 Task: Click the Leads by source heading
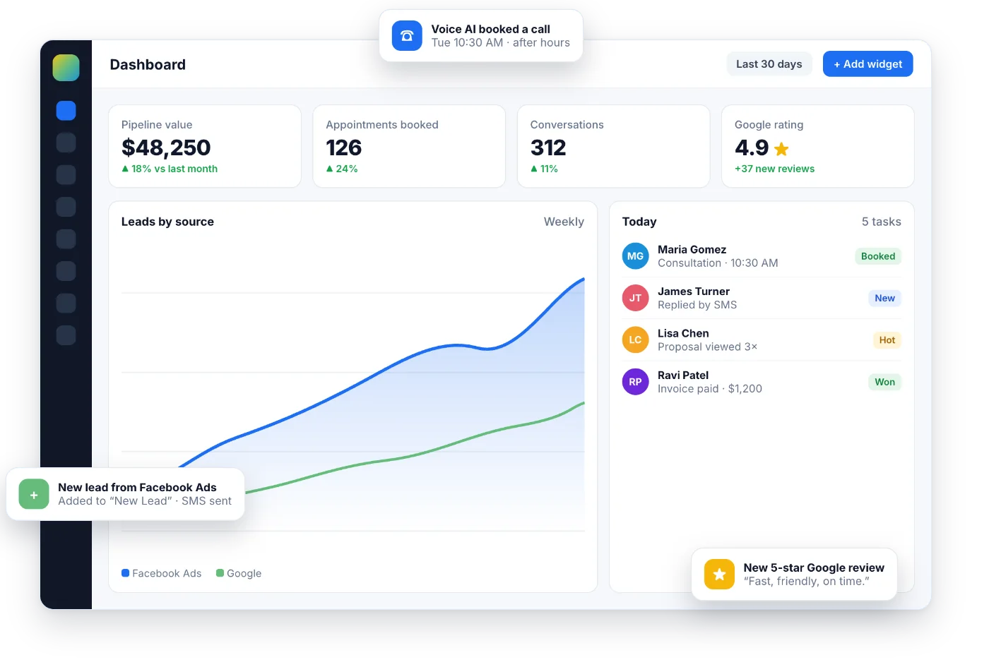167,222
